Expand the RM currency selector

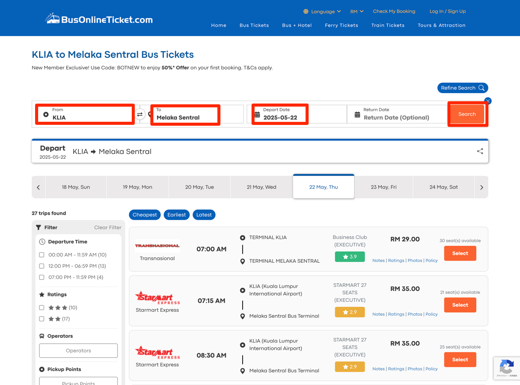point(357,12)
